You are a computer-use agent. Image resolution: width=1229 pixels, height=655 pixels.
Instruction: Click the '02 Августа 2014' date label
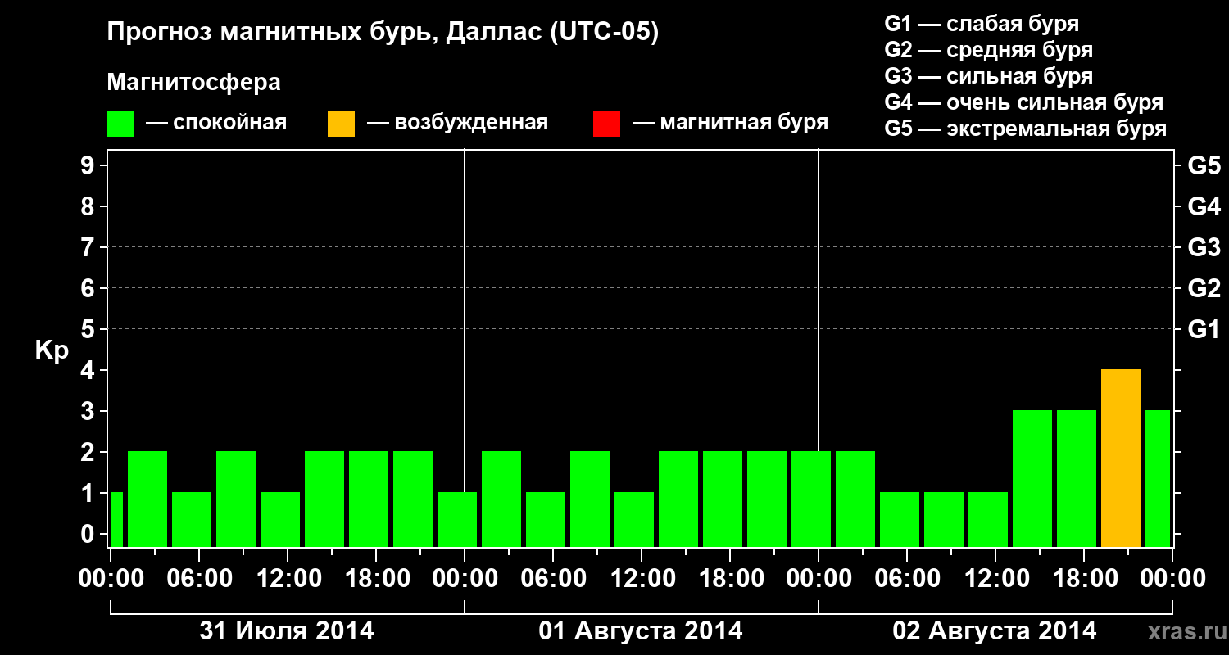994,630
